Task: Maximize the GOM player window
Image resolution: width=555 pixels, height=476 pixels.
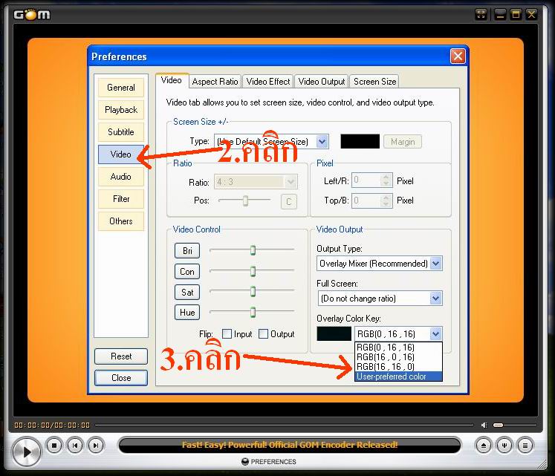Action: click(516, 15)
